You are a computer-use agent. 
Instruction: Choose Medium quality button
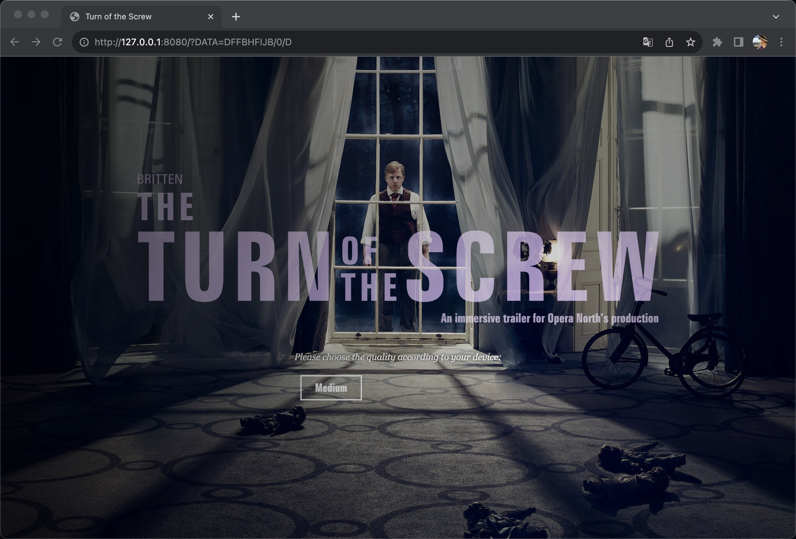(331, 388)
